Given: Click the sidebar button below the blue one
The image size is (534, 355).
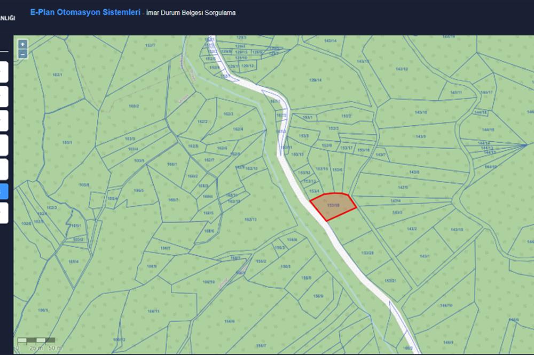Looking at the screenshot, I should [x=4, y=213].
